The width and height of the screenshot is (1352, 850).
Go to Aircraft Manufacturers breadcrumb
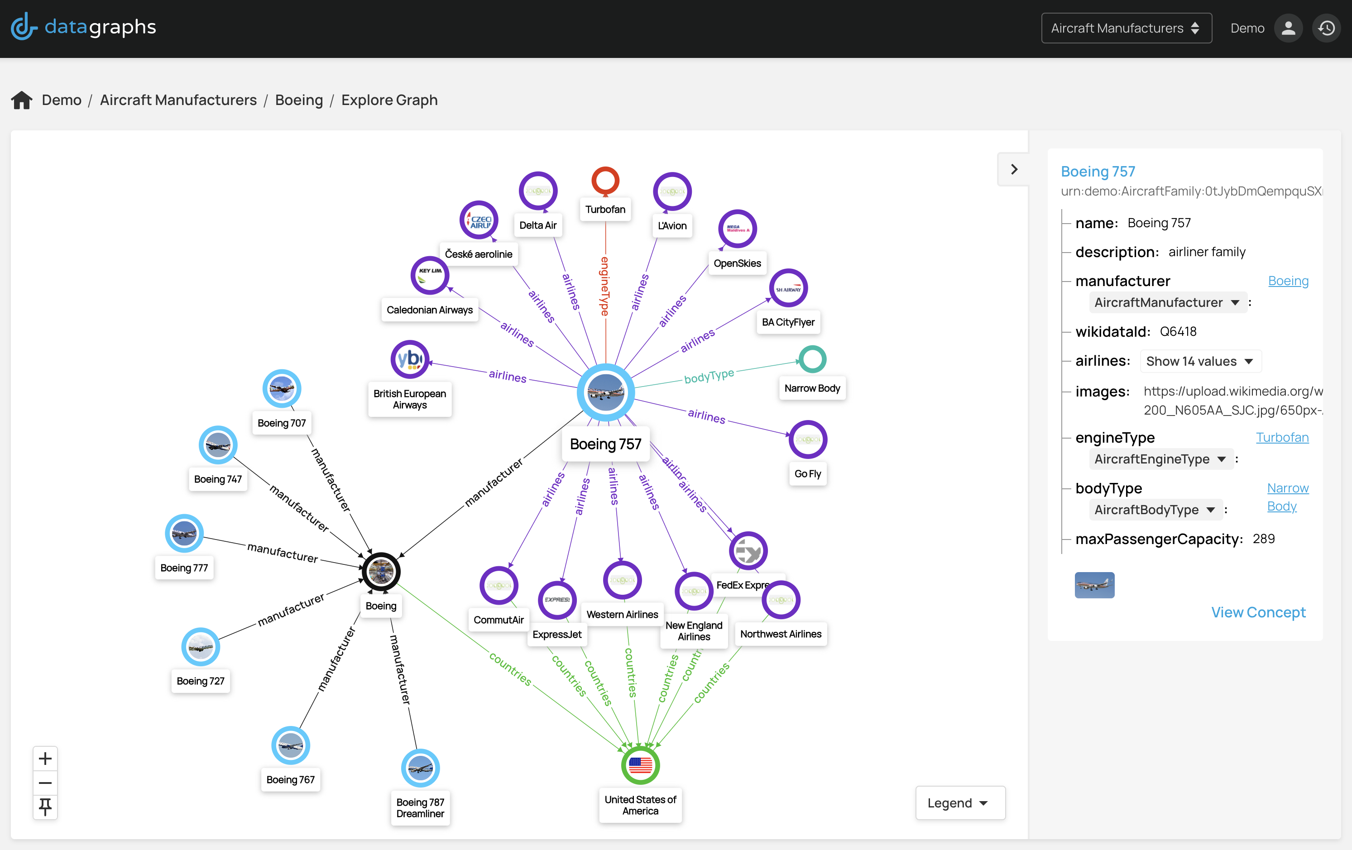pos(178,100)
